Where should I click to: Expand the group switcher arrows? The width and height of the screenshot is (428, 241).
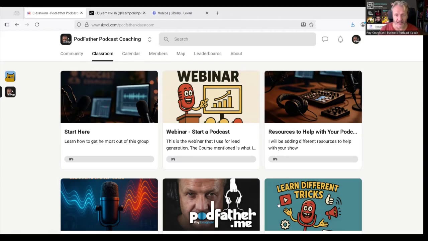pos(149,39)
